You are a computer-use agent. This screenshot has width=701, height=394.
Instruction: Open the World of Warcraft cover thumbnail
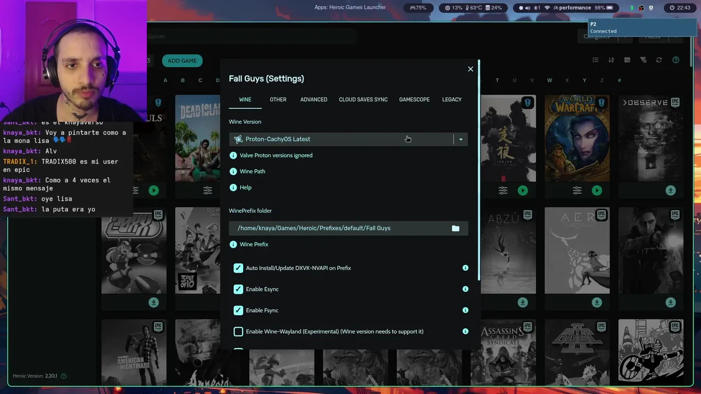click(x=577, y=138)
